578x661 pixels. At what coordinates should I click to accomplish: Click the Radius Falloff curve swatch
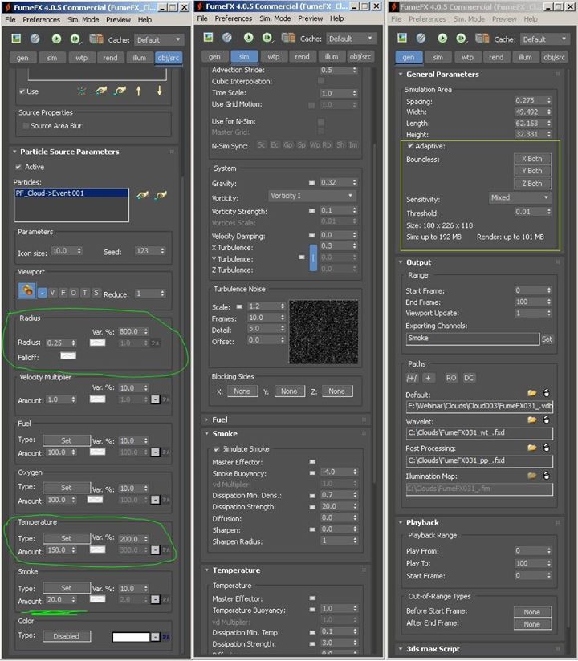click(68, 356)
